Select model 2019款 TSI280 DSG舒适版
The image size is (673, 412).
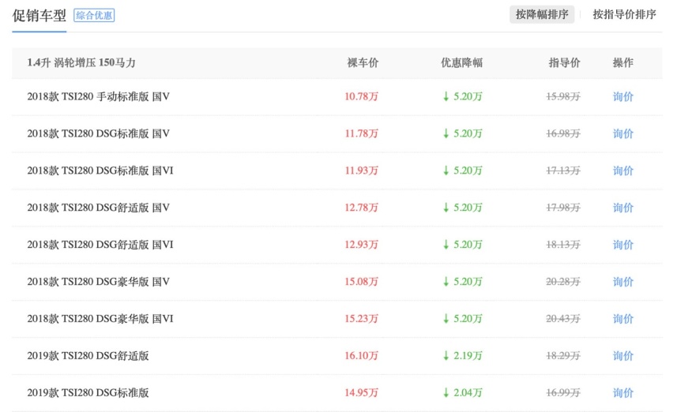(88, 355)
